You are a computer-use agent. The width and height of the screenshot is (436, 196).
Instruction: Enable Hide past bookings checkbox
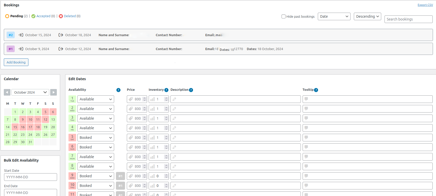pyautogui.click(x=284, y=16)
